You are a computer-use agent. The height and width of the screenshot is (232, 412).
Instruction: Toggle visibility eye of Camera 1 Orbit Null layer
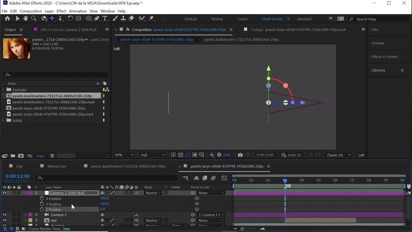(x=5, y=193)
